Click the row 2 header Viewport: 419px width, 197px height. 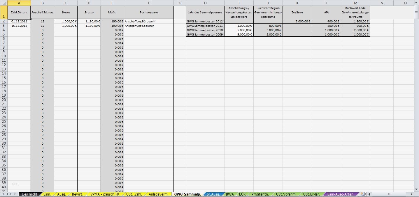coord(4,21)
